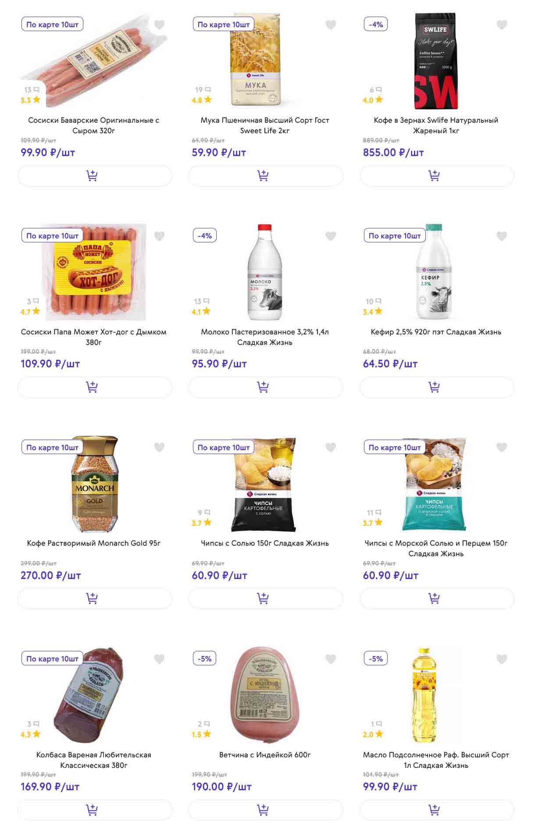View the 4.8 star rating for Мука
Viewport: 538px width, 824px height.
[x=201, y=100]
